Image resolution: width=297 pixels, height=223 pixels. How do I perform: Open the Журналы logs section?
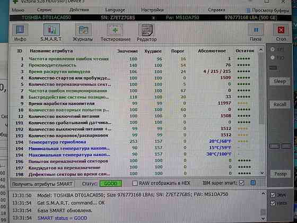click(83, 32)
